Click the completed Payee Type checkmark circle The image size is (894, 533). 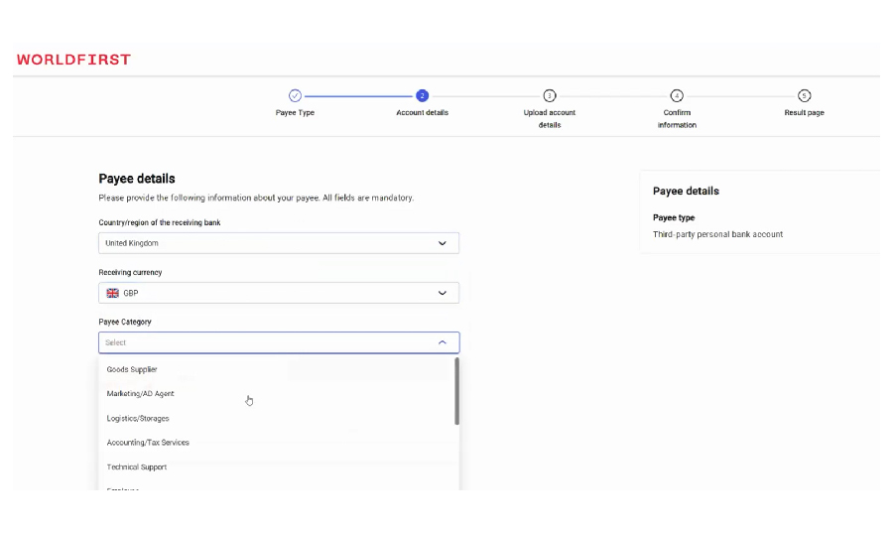pyautogui.click(x=295, y=95)
